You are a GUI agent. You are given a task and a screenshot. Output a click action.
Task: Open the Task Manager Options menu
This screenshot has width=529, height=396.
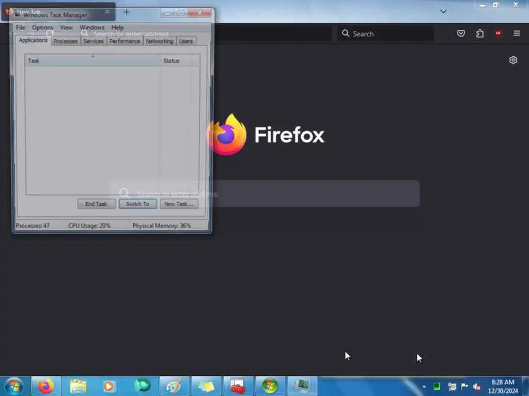[x=42, y=28]
